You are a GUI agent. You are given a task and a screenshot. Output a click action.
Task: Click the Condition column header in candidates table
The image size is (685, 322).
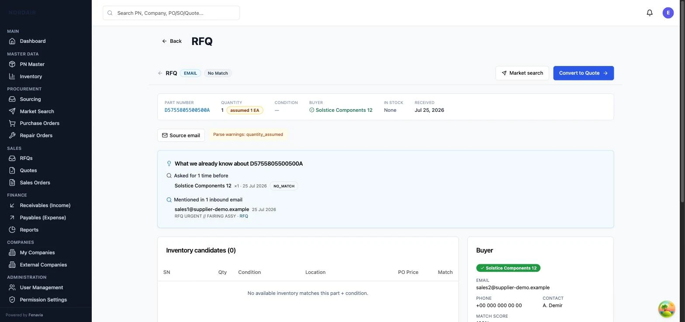[249, 272]
